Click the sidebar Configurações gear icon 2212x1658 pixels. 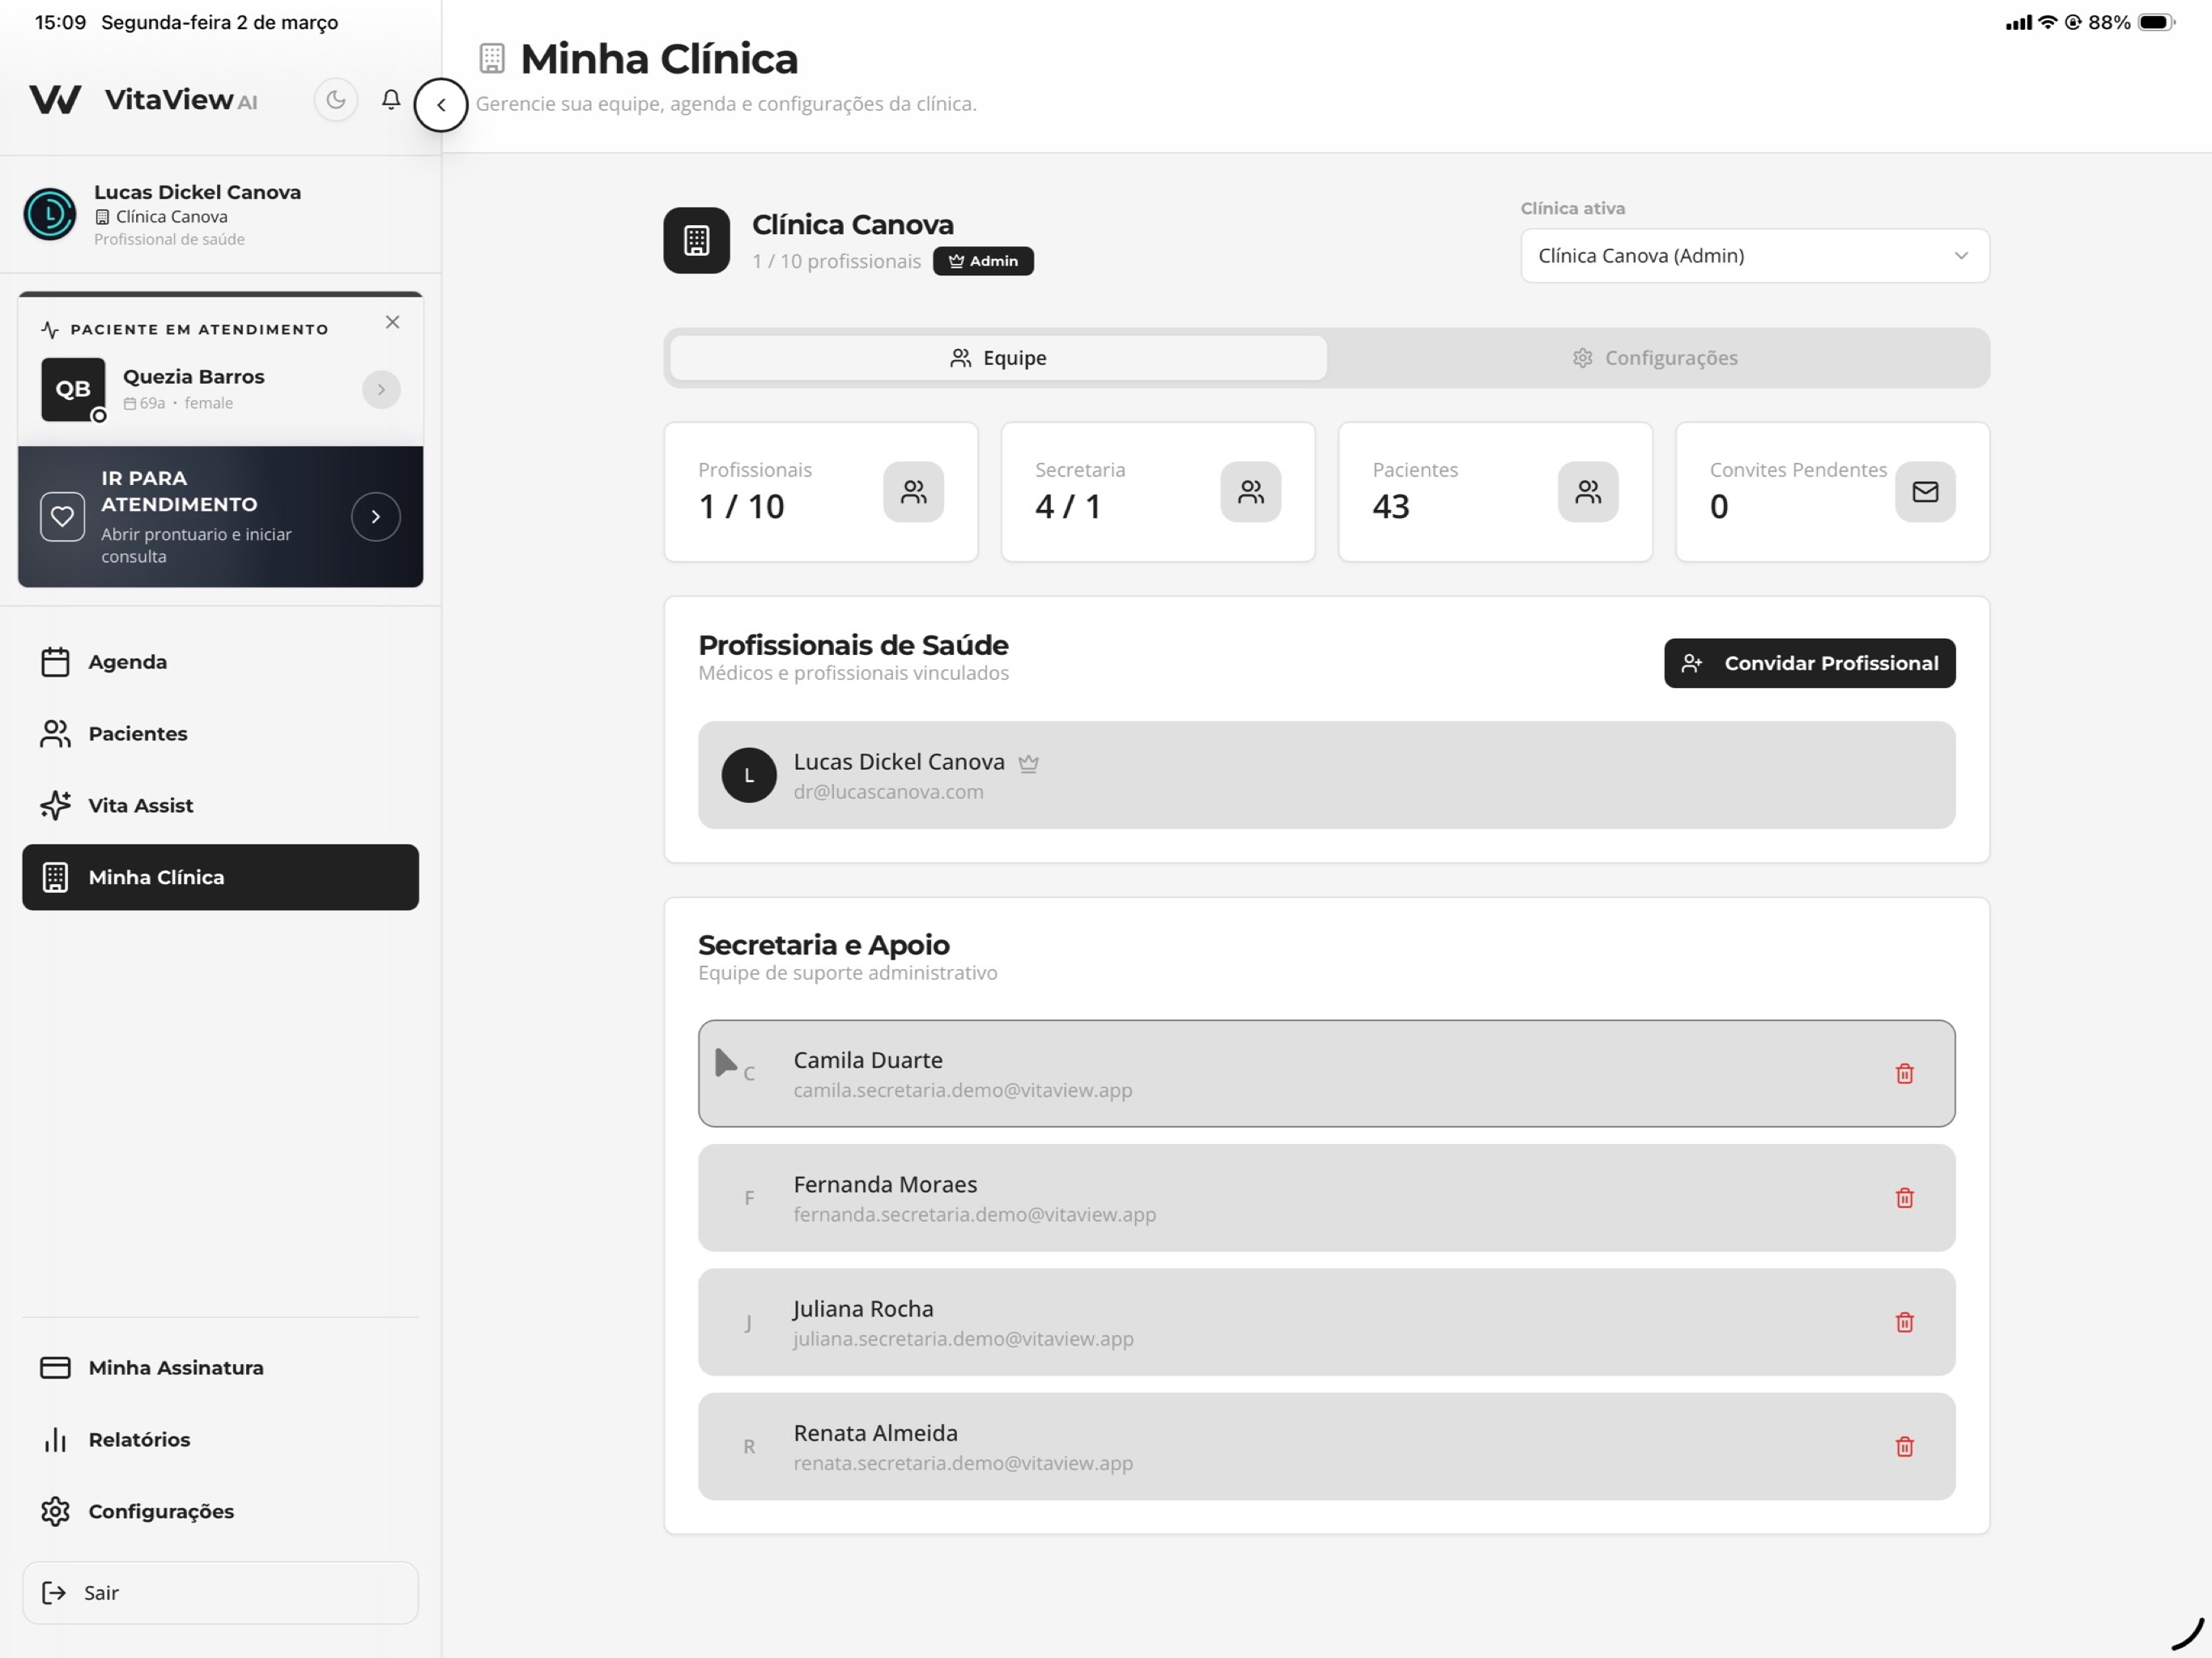pyautogui.click(x=55, y=1511)
